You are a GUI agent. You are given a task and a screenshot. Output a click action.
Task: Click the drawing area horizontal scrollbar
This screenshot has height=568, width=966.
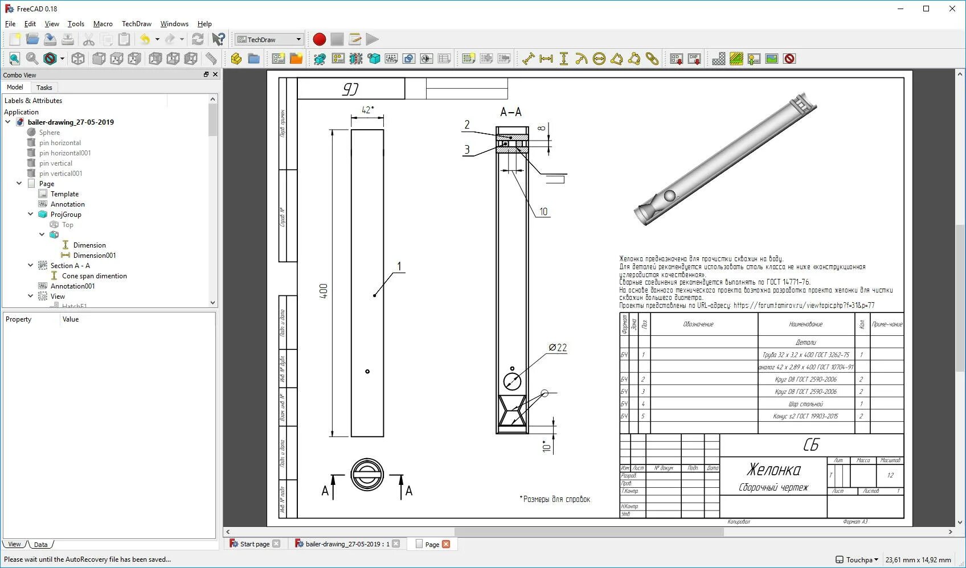(x=588, y=532)
